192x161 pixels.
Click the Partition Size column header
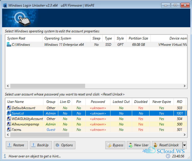(x=138, y=38)
